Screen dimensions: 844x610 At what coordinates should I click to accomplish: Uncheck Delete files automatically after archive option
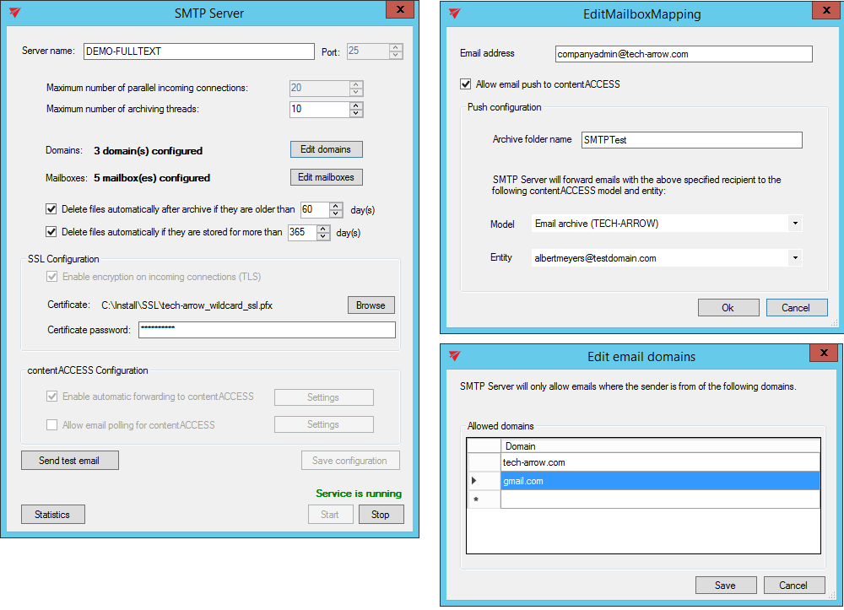pyautogui.click(x=51, y=209)
